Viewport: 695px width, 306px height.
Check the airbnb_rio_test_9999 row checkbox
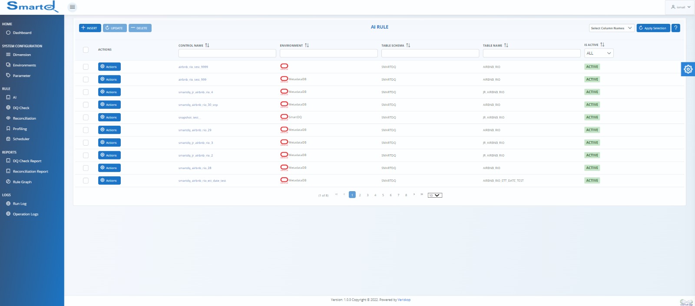[x=86, y=67]
